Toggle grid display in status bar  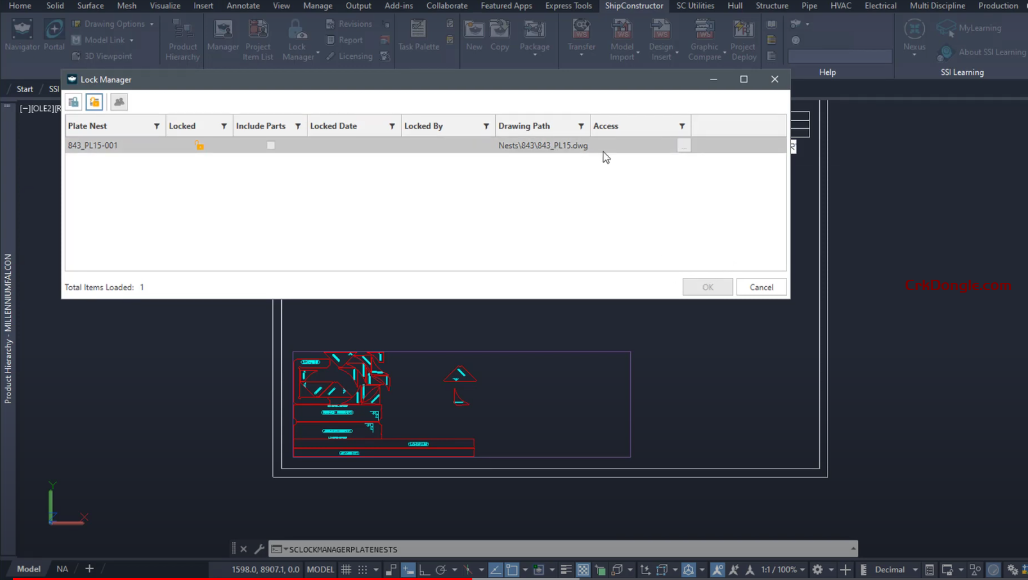click(x=345, y=569)
